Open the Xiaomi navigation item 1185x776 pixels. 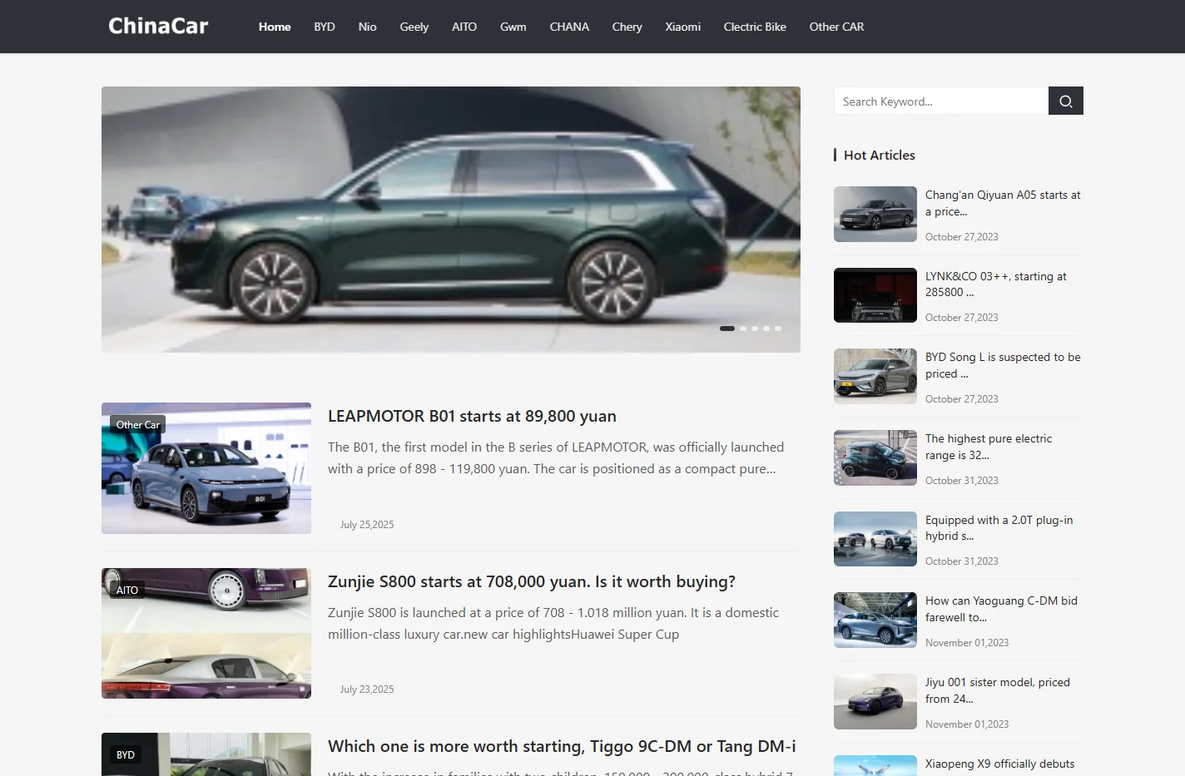pos(682,27)
